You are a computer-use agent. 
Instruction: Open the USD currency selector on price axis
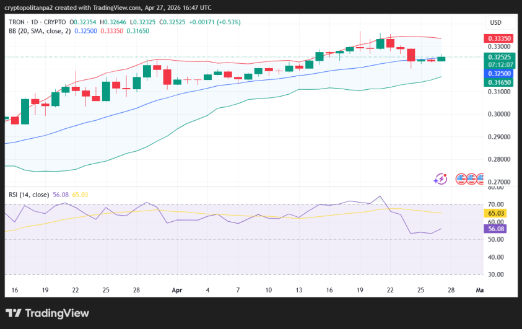(495, 22)
